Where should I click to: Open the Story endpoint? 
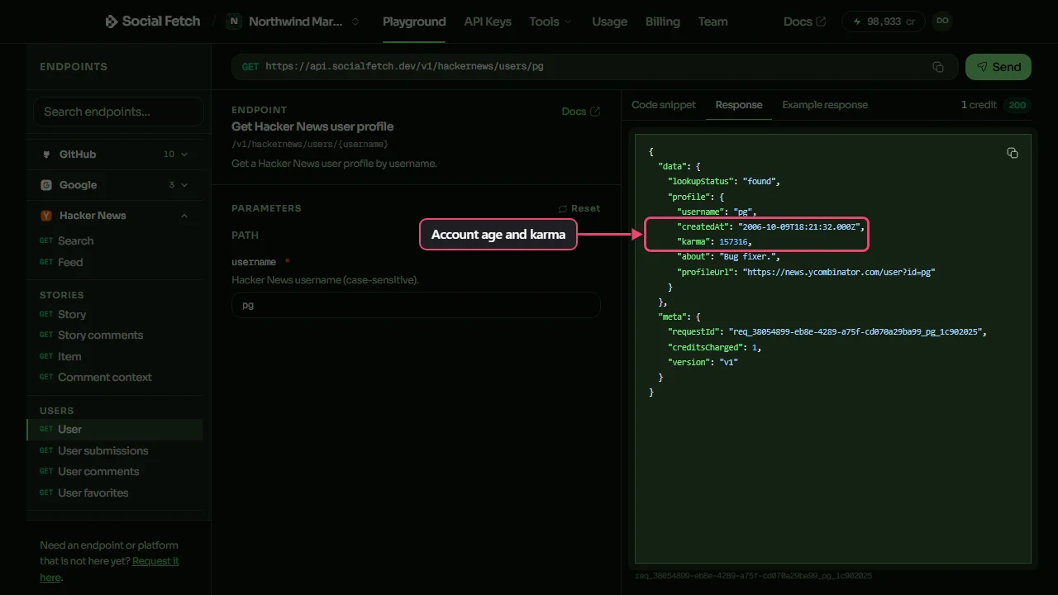click(x=115, y=315)
